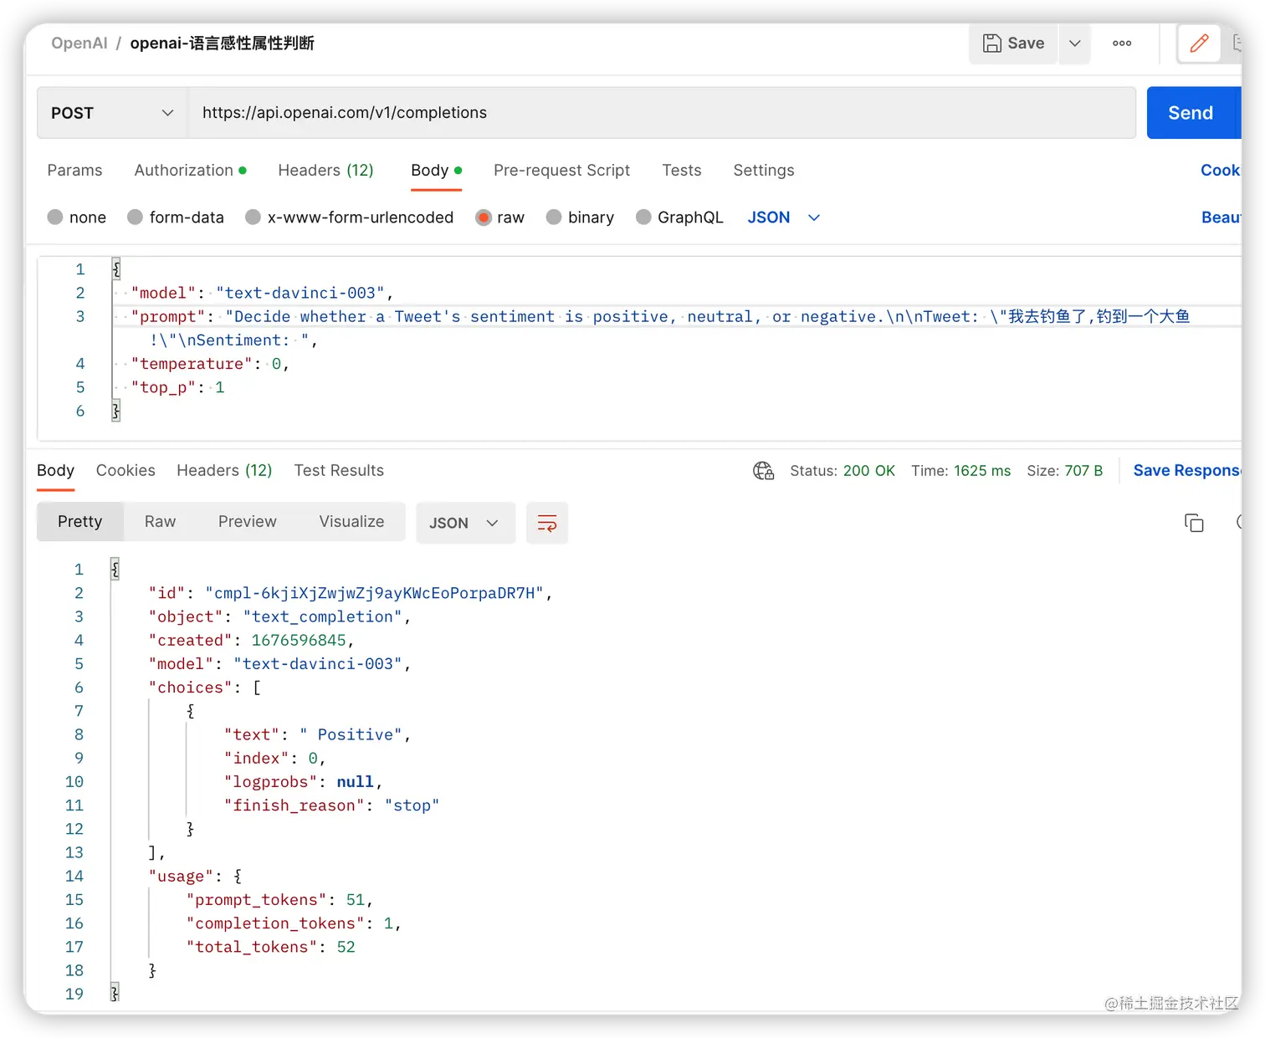1265x1038 pixels.
Task: Click the Beautify link
Action: click(1221, 217)
